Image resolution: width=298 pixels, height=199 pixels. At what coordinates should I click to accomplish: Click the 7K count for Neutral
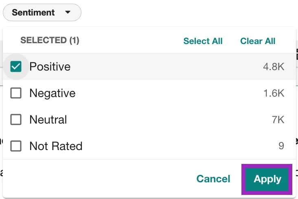278,120
